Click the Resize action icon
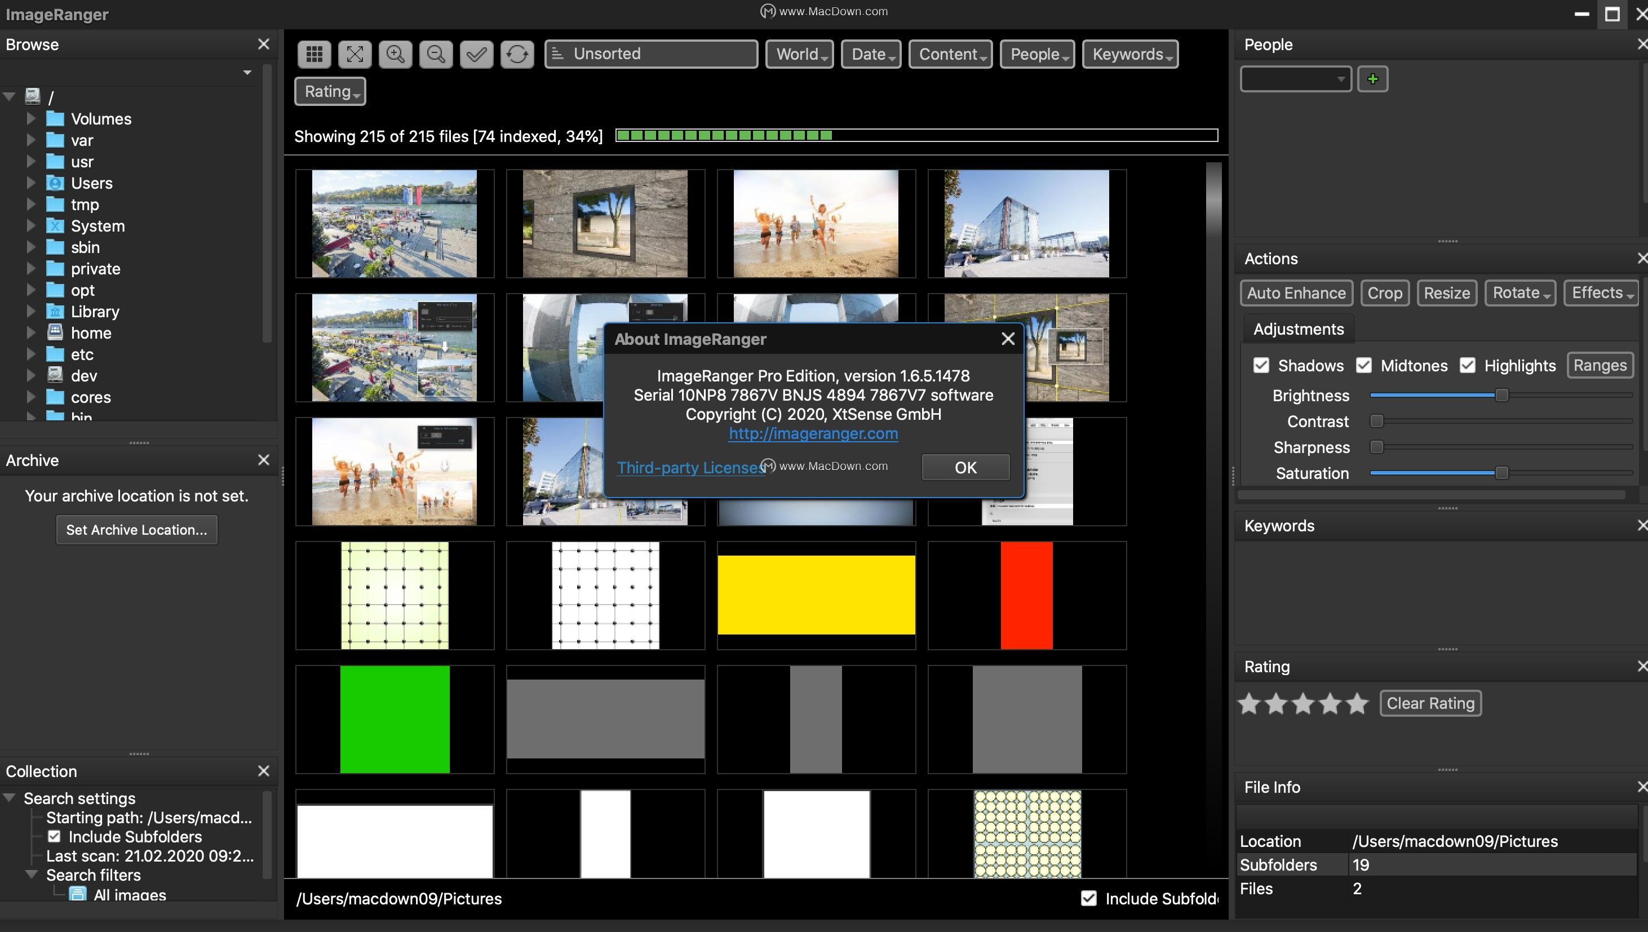Screen dimensions: 1648x932 tap(1447, 292)
